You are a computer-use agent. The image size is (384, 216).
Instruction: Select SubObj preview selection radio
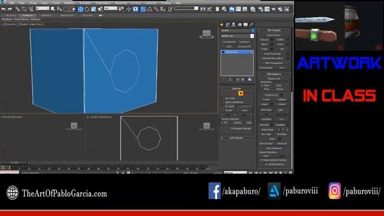pyautogui.click(x=232, y=122)
